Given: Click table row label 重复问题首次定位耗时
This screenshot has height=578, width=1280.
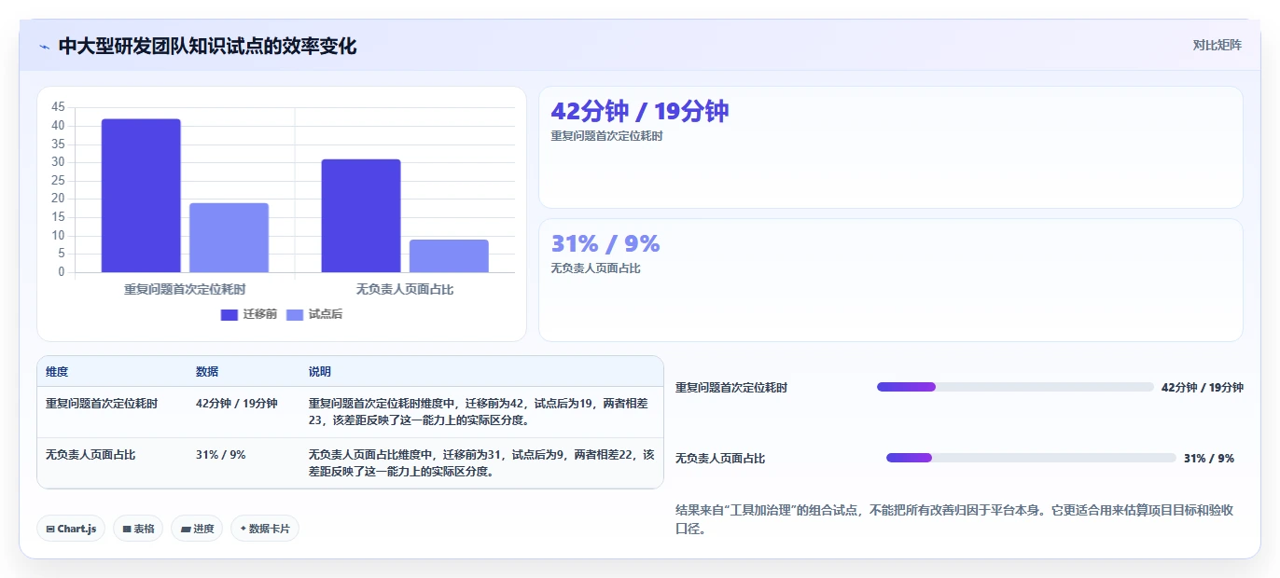Looking at the screenshot, I should (102, 404).
